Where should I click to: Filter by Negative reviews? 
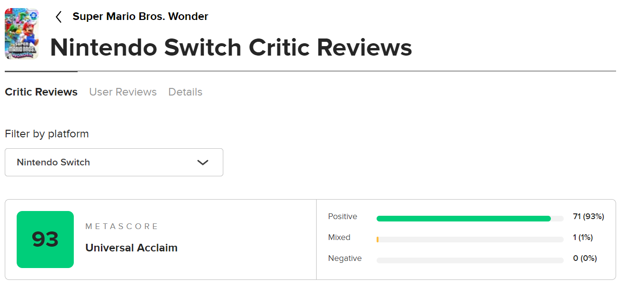point(345,259)
